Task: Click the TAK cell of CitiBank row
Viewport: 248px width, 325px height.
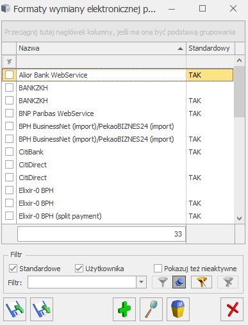Action: point(210,152)
